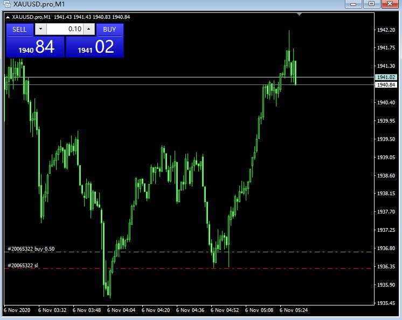This screenshot has height=320, width=402.
Task: Select the #20065322 buy 0.50 order label
Action: (31, 249)
